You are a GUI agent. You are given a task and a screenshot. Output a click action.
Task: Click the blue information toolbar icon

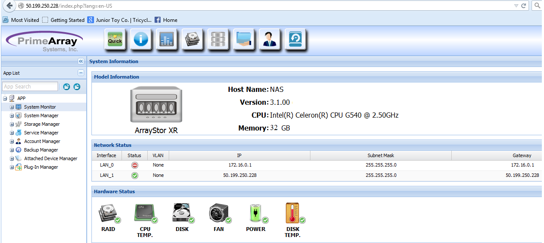[141, 40]
